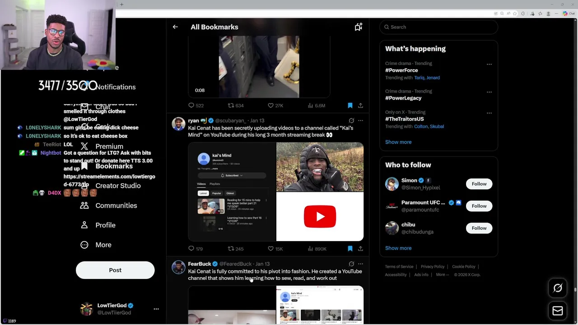
Task: Open Accessibility footer link
Action: [396, 274]
